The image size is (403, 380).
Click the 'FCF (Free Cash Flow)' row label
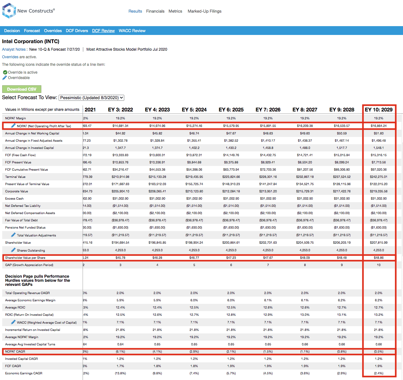click(x=20, y=155)
